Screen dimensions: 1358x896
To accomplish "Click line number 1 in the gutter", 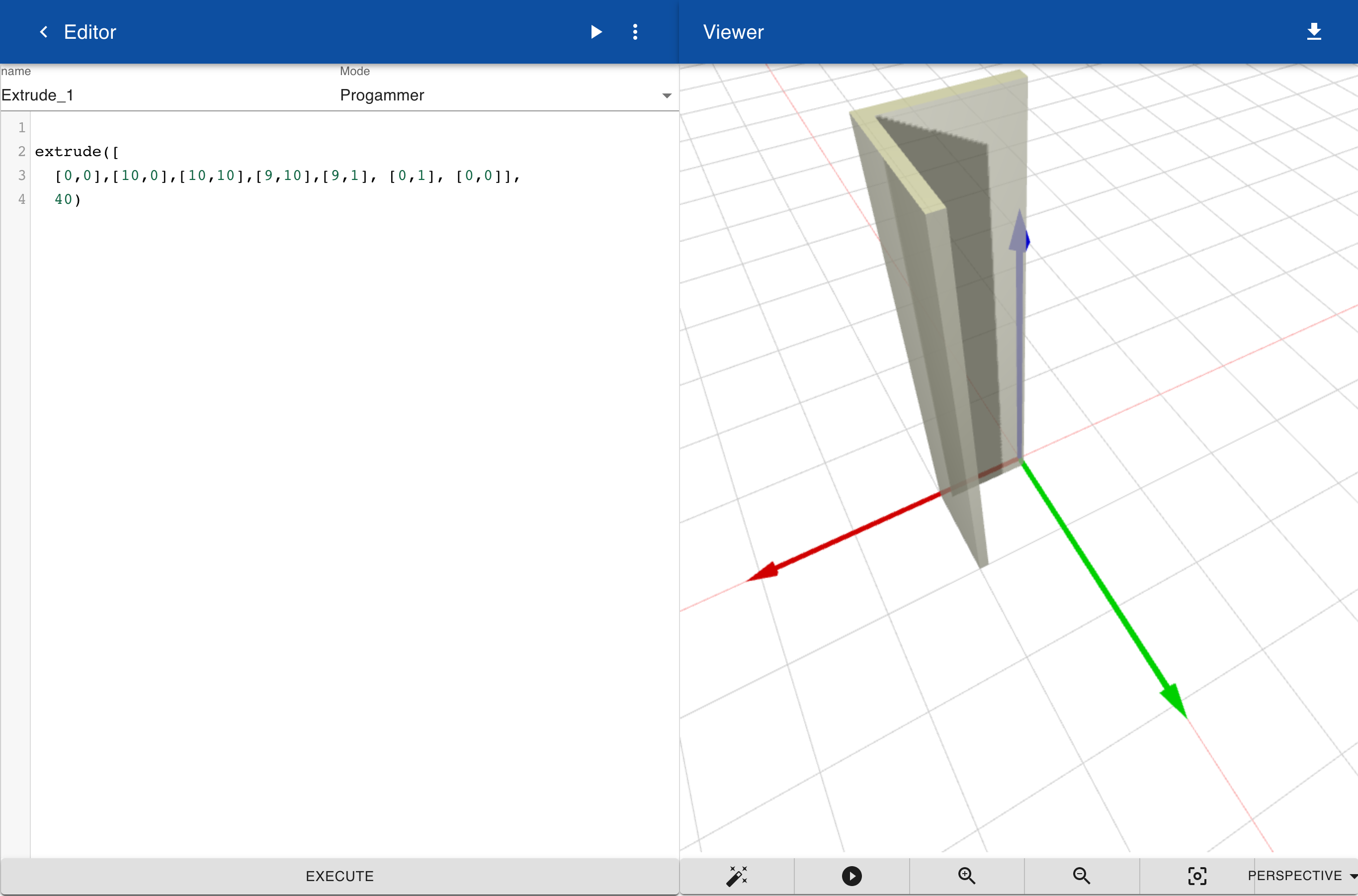I will click(22, 127).
